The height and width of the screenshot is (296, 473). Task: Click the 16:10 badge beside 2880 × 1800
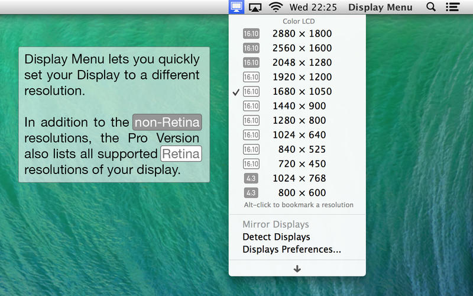(251, 34)
